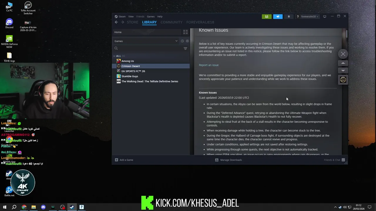
Task: Open the Help menu
Action: pyautogui.click(x=160, y=16)
